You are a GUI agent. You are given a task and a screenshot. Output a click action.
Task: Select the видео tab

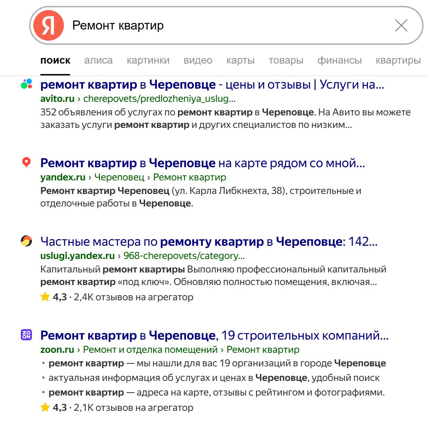pos(198,60)
